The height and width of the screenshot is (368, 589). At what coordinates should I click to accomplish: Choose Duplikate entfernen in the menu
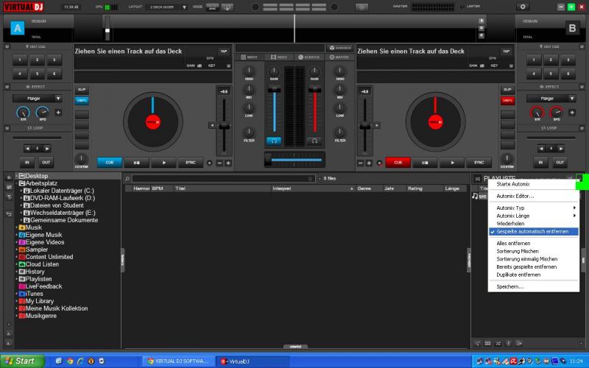click(518, 275)
